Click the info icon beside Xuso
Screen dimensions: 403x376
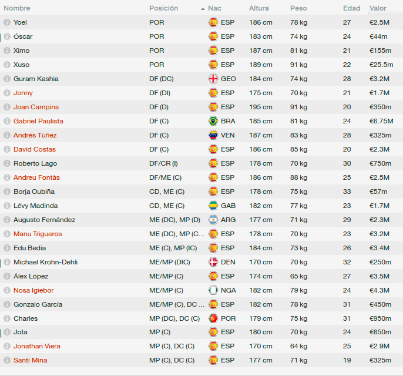(7, 65)
